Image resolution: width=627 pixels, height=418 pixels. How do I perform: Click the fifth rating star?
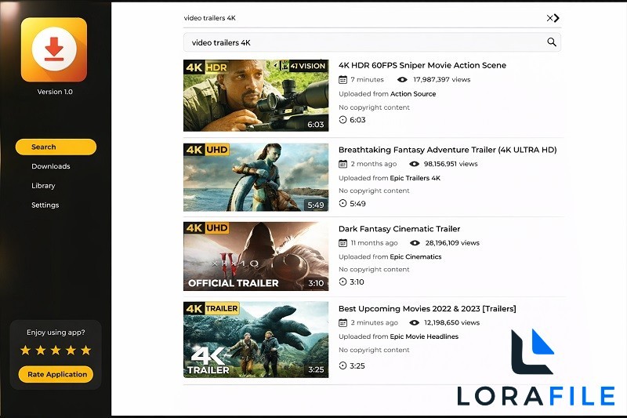point(86,351)
